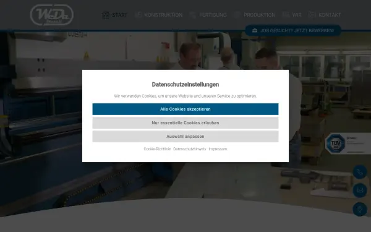
Task: Open the PRODUKTION menu item
Action: coord(259,15)
